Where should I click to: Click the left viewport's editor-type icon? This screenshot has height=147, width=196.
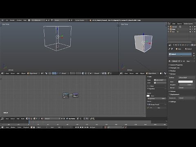tap(2, 73)
